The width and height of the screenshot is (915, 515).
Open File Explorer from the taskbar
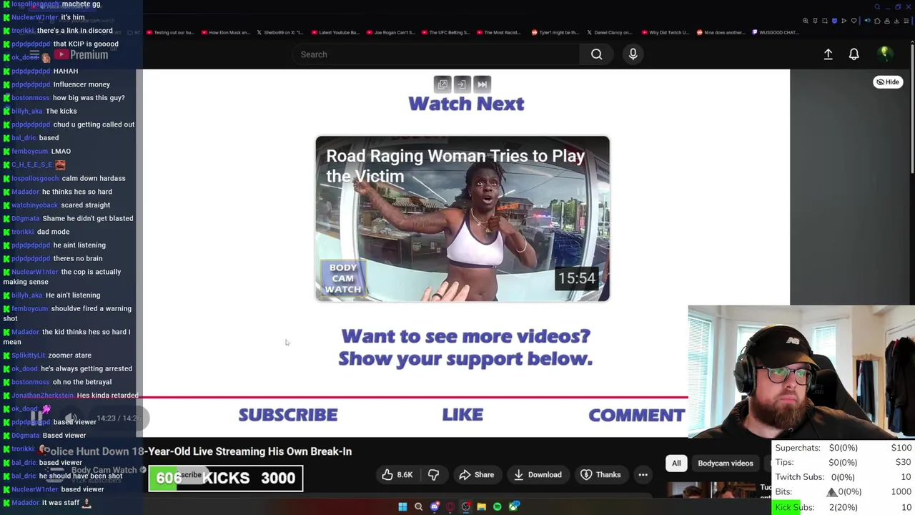pos(481,507)
